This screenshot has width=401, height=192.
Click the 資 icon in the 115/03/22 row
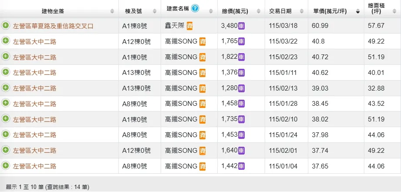click(x=202, y=41)
